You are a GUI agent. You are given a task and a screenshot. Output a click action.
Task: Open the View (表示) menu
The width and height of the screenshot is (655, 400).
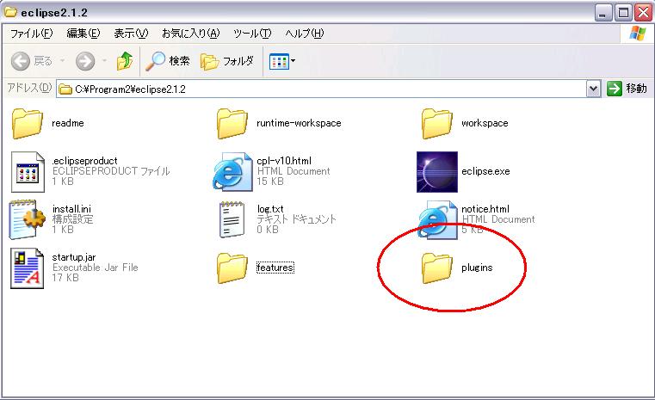click(131, 34)
